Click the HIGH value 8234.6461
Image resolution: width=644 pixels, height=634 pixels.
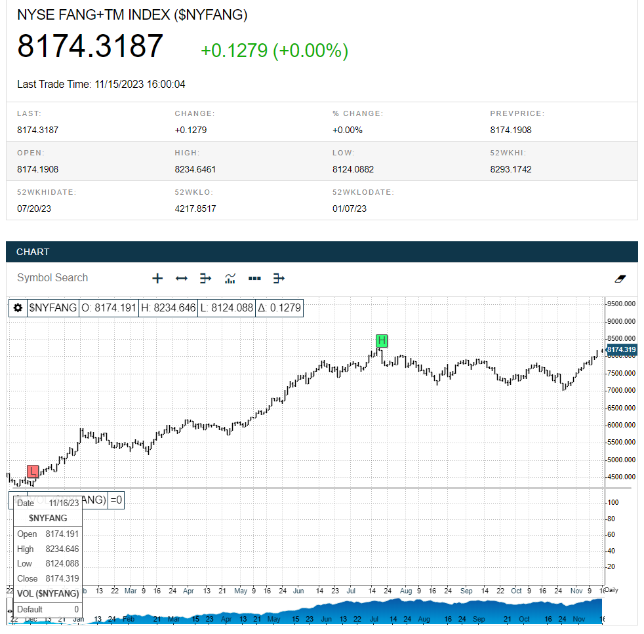point(195,170)
